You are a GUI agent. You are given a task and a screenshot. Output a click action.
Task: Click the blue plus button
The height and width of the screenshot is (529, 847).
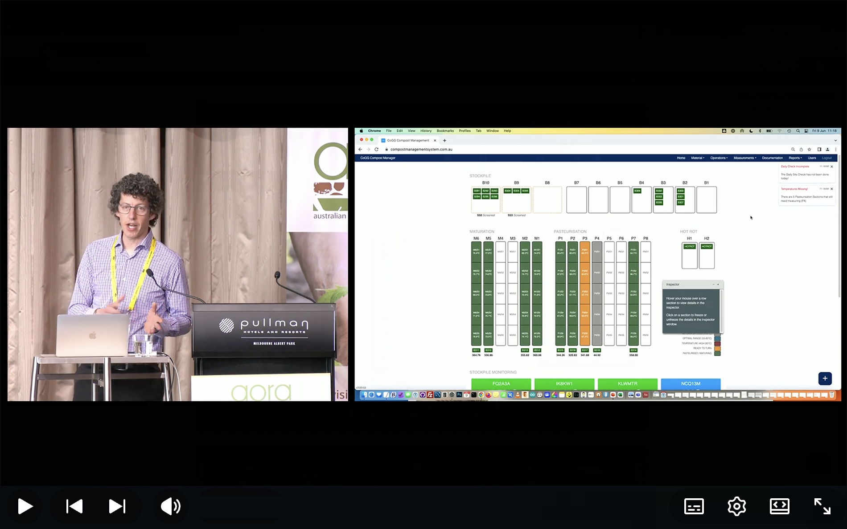click(825, 378)
